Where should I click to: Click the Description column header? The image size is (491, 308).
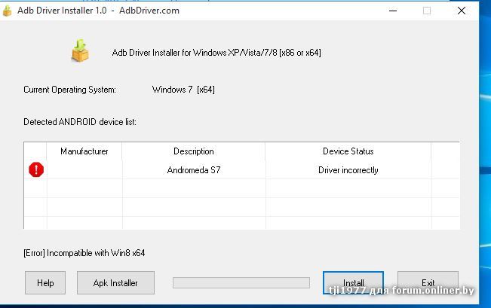click(194, 151)
